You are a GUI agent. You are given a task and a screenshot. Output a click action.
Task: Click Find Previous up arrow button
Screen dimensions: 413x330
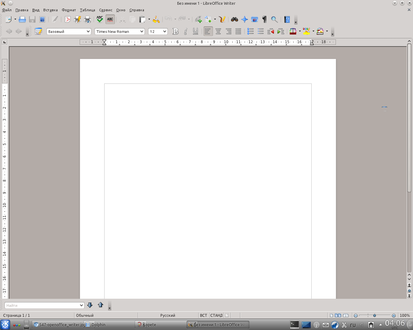pyautogui.click(x=100, y=305)
